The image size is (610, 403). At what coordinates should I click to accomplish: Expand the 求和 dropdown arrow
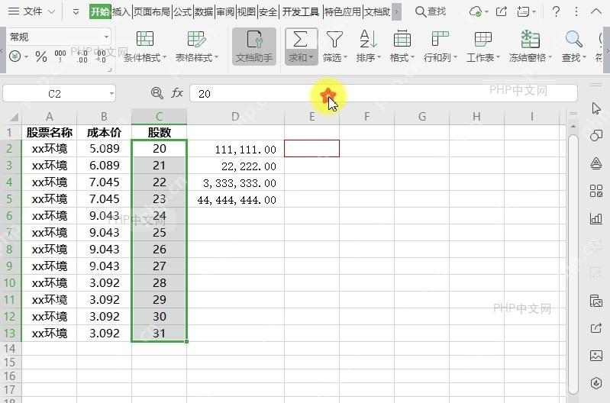(x=311, y=57)
